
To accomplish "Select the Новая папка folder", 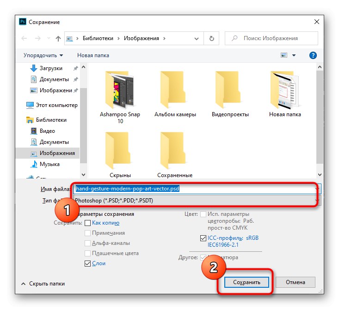I will click(285, 94).
